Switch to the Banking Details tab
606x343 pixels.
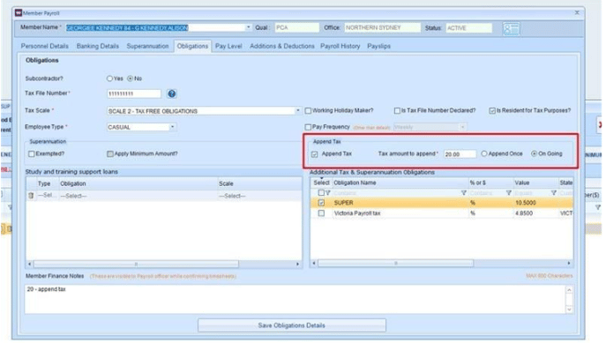pyautogui.click(x=98, y=46)
